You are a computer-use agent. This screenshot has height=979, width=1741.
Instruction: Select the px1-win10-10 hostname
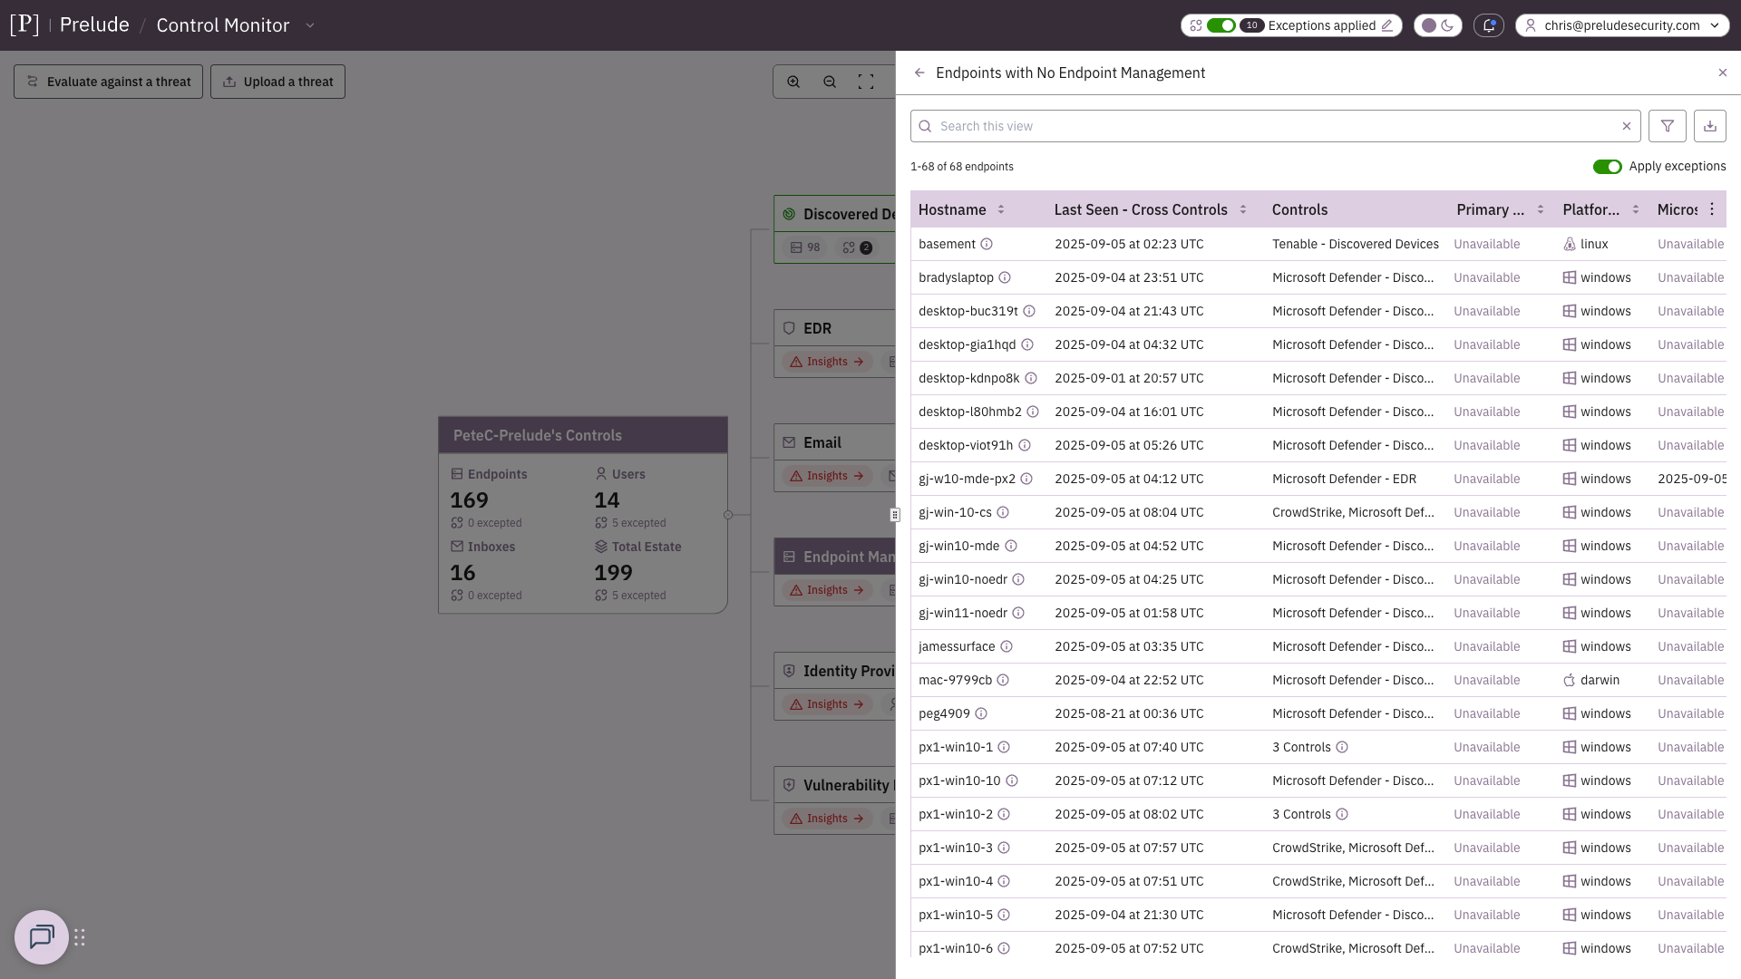(x=959, y=780)
